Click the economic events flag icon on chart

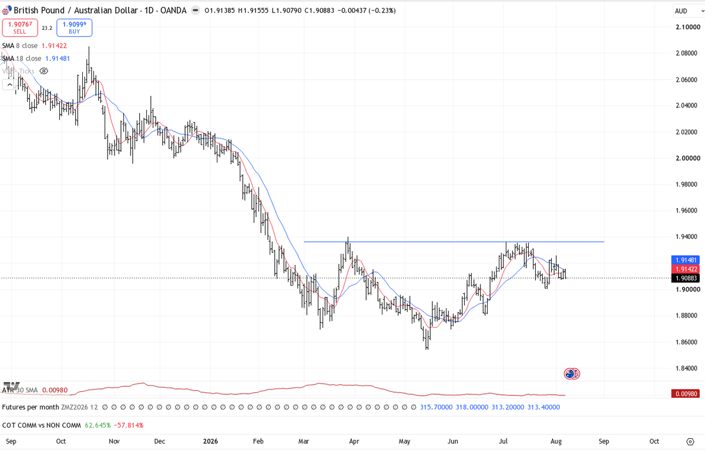click(x=572, y=373)
